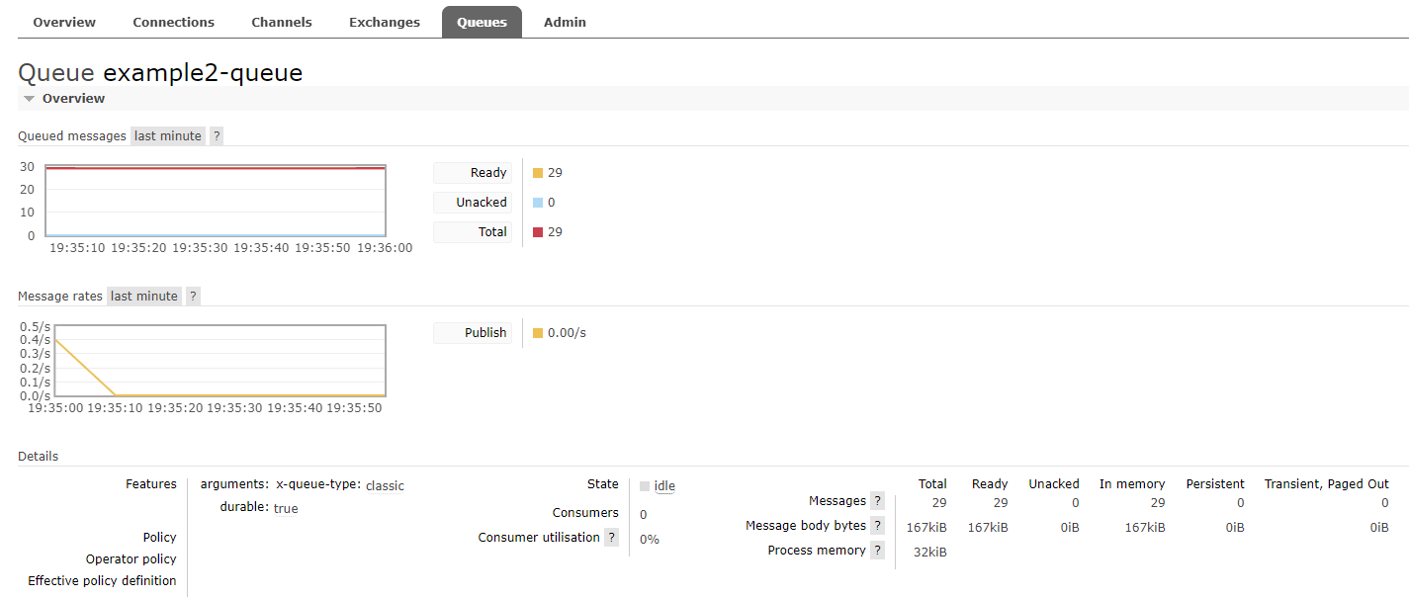Click the red Total color swatch

click(x=538, y=232)
